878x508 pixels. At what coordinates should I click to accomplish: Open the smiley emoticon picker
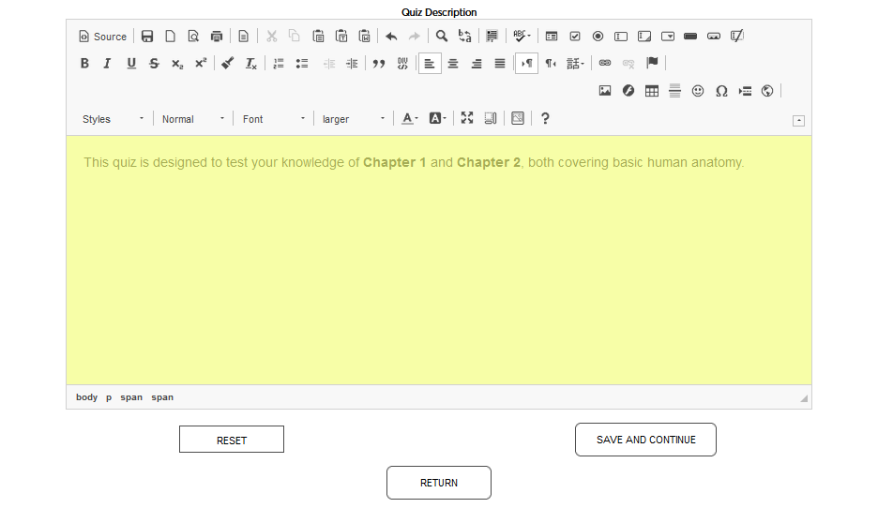[698, 91]
